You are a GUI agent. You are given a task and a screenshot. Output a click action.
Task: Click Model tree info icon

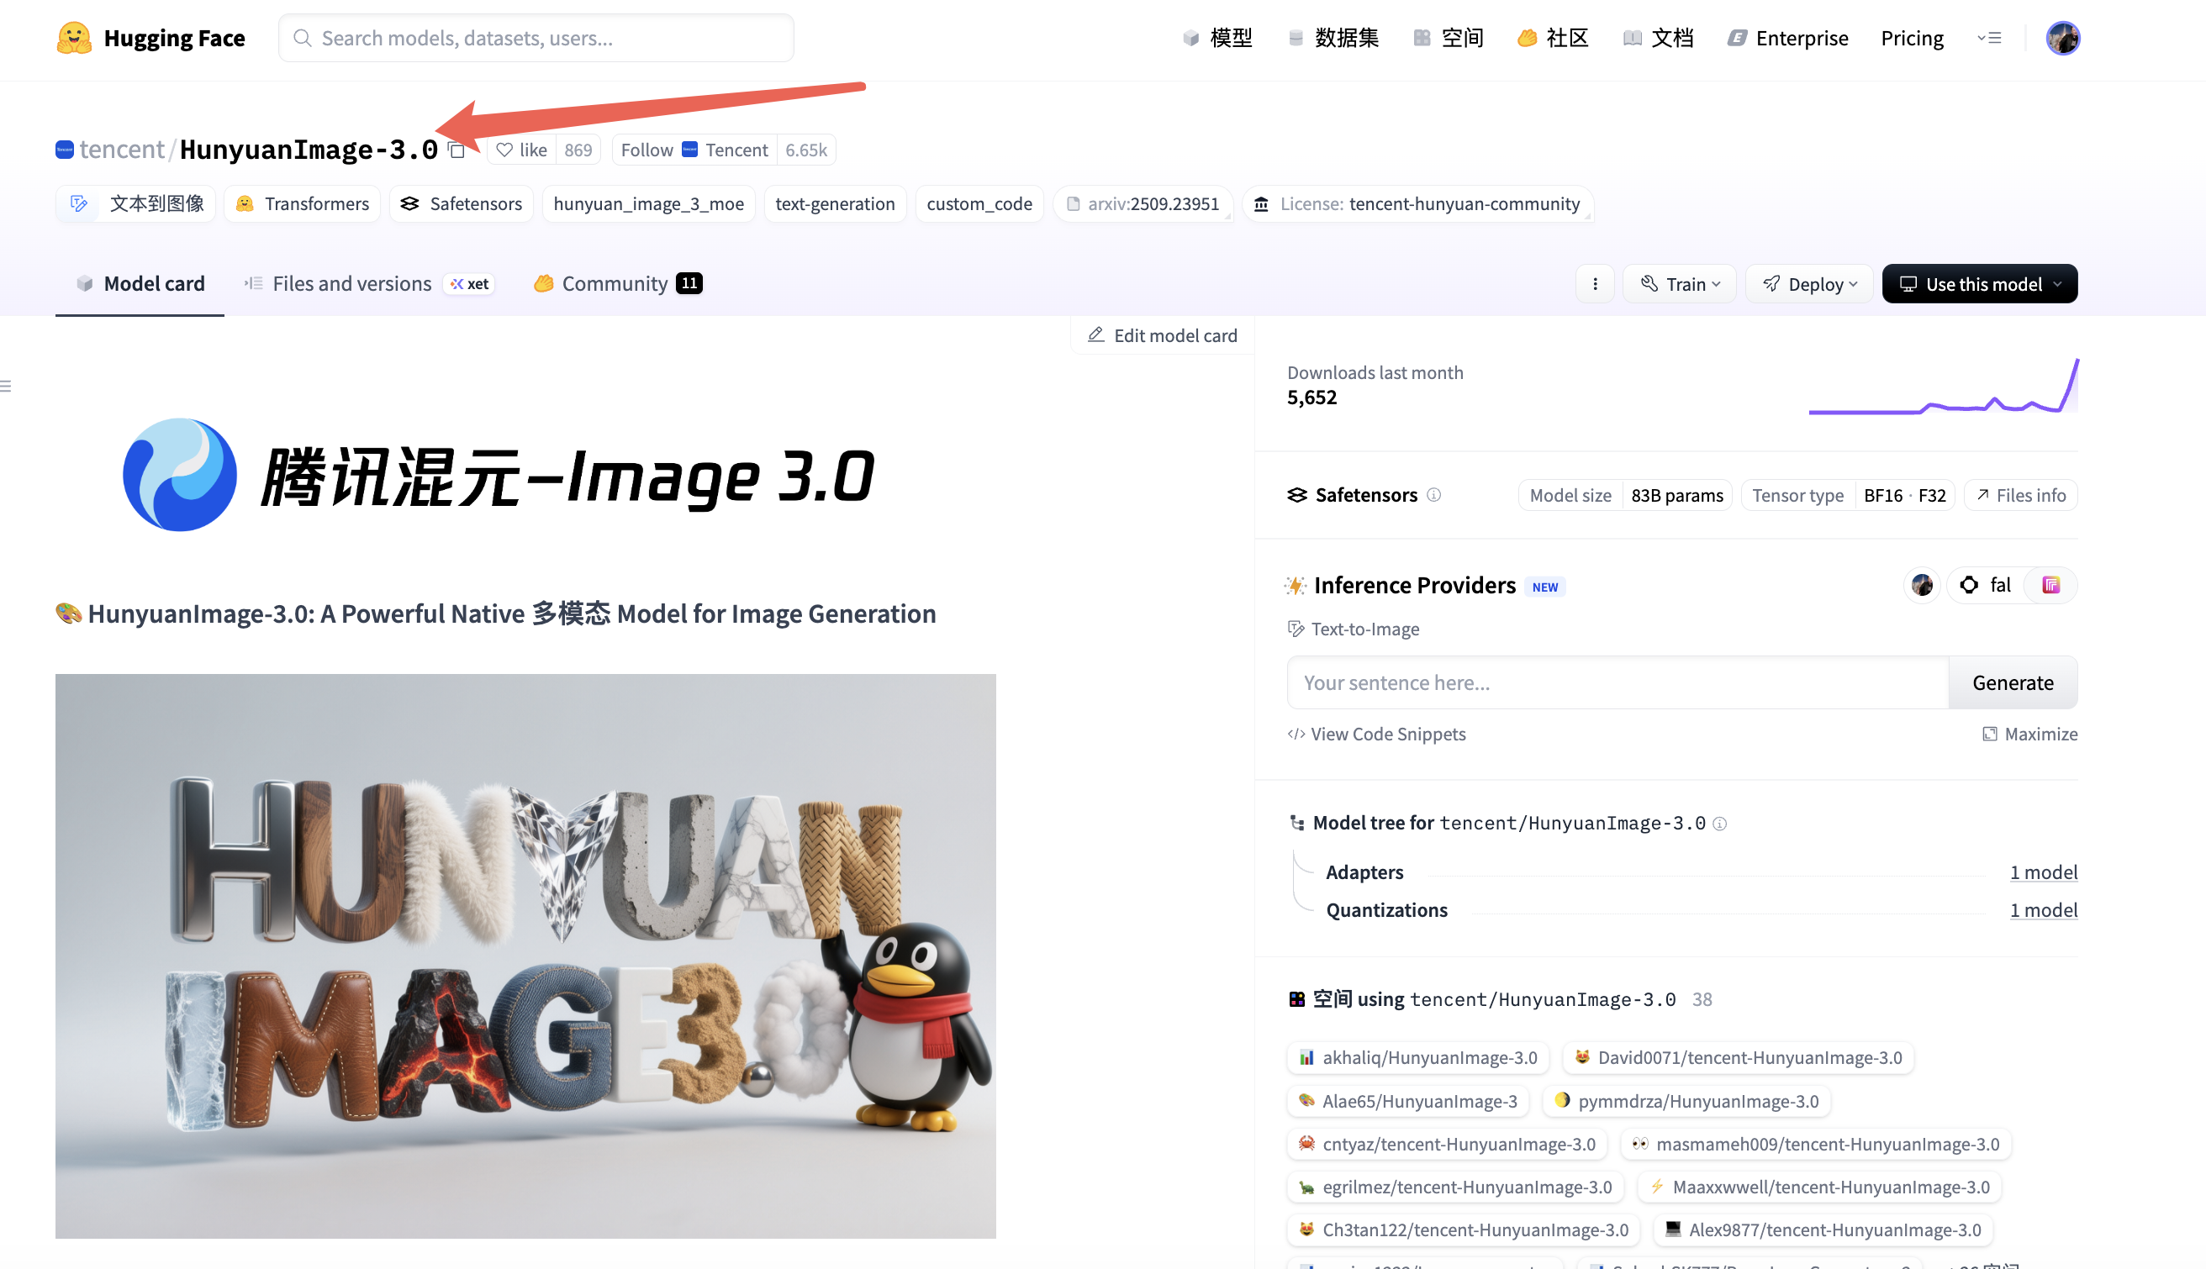point(1718,824)
